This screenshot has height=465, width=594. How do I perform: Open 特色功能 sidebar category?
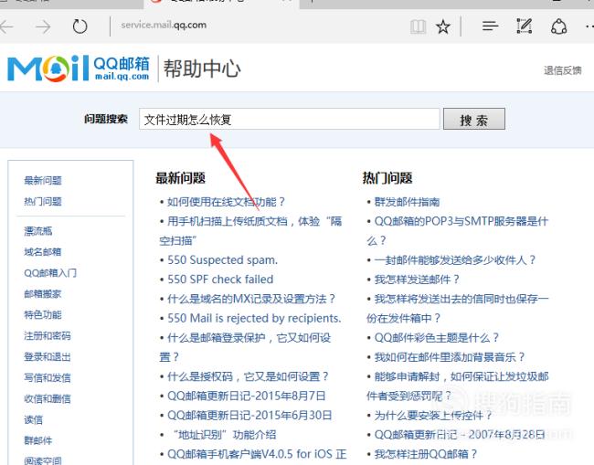pyautogui.click(x=43, y=314)
